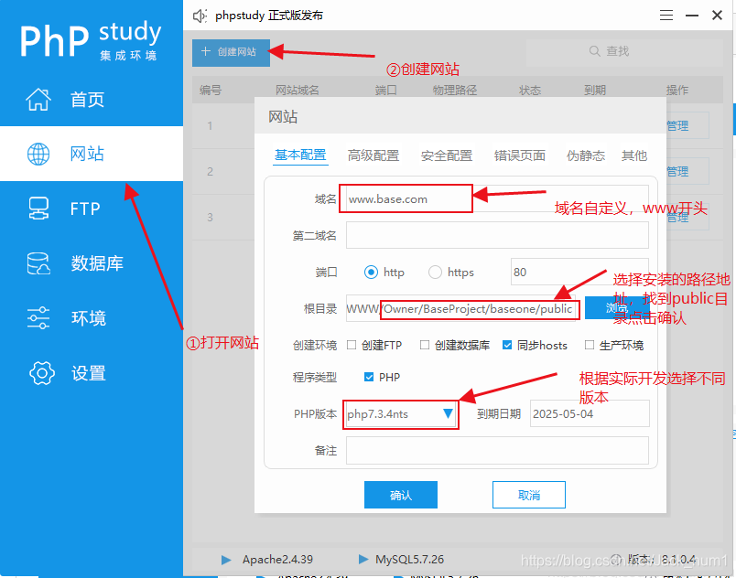Viewport: 736px width, 578px height.
Task: Click the 到期 column header
Action: pyautogui.click(x=595, y=90)
